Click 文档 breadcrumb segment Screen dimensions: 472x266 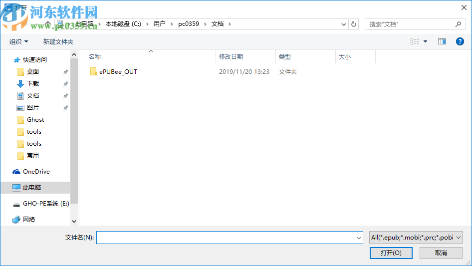coord(218,24)
